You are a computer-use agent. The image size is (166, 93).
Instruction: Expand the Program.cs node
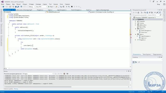coord(135,40)
